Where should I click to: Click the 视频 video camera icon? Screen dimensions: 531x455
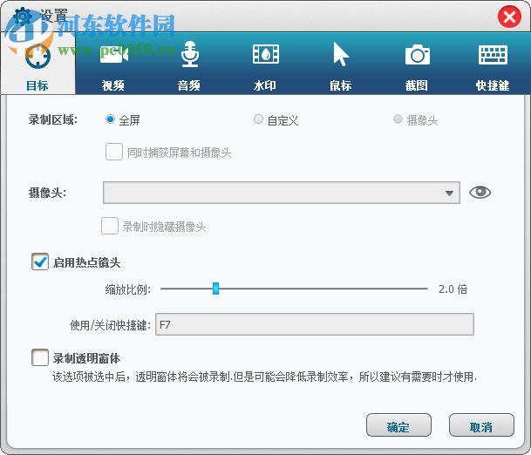pyautogui.click(x=113, y=54)
